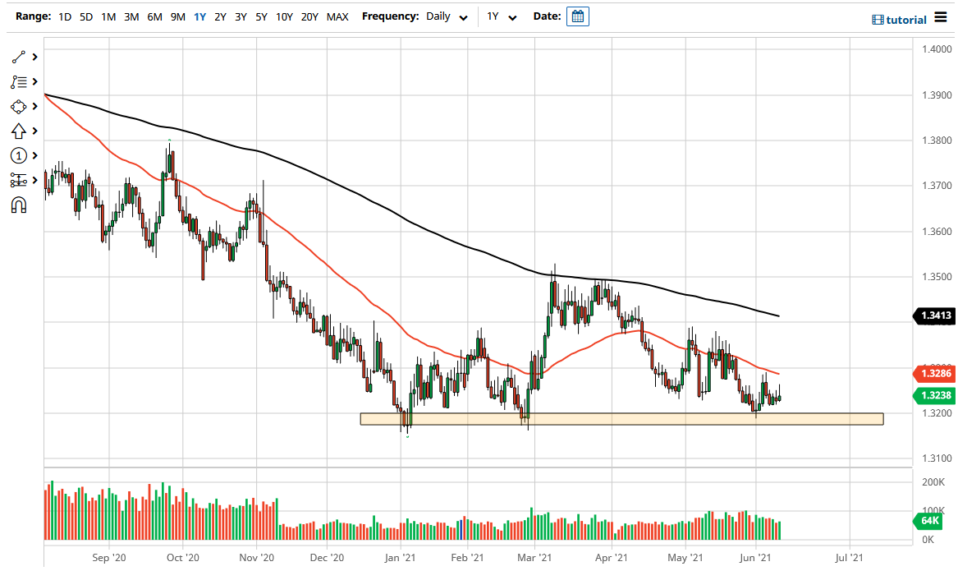This screenshot has width=958, height=571.
Task: Select the trend line drawing tool
Action: click(18, 57)
